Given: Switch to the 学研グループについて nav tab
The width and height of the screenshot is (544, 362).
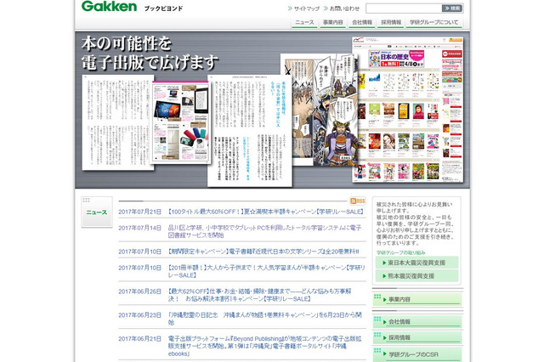Looking at the screenshot, I should [434, 23].
